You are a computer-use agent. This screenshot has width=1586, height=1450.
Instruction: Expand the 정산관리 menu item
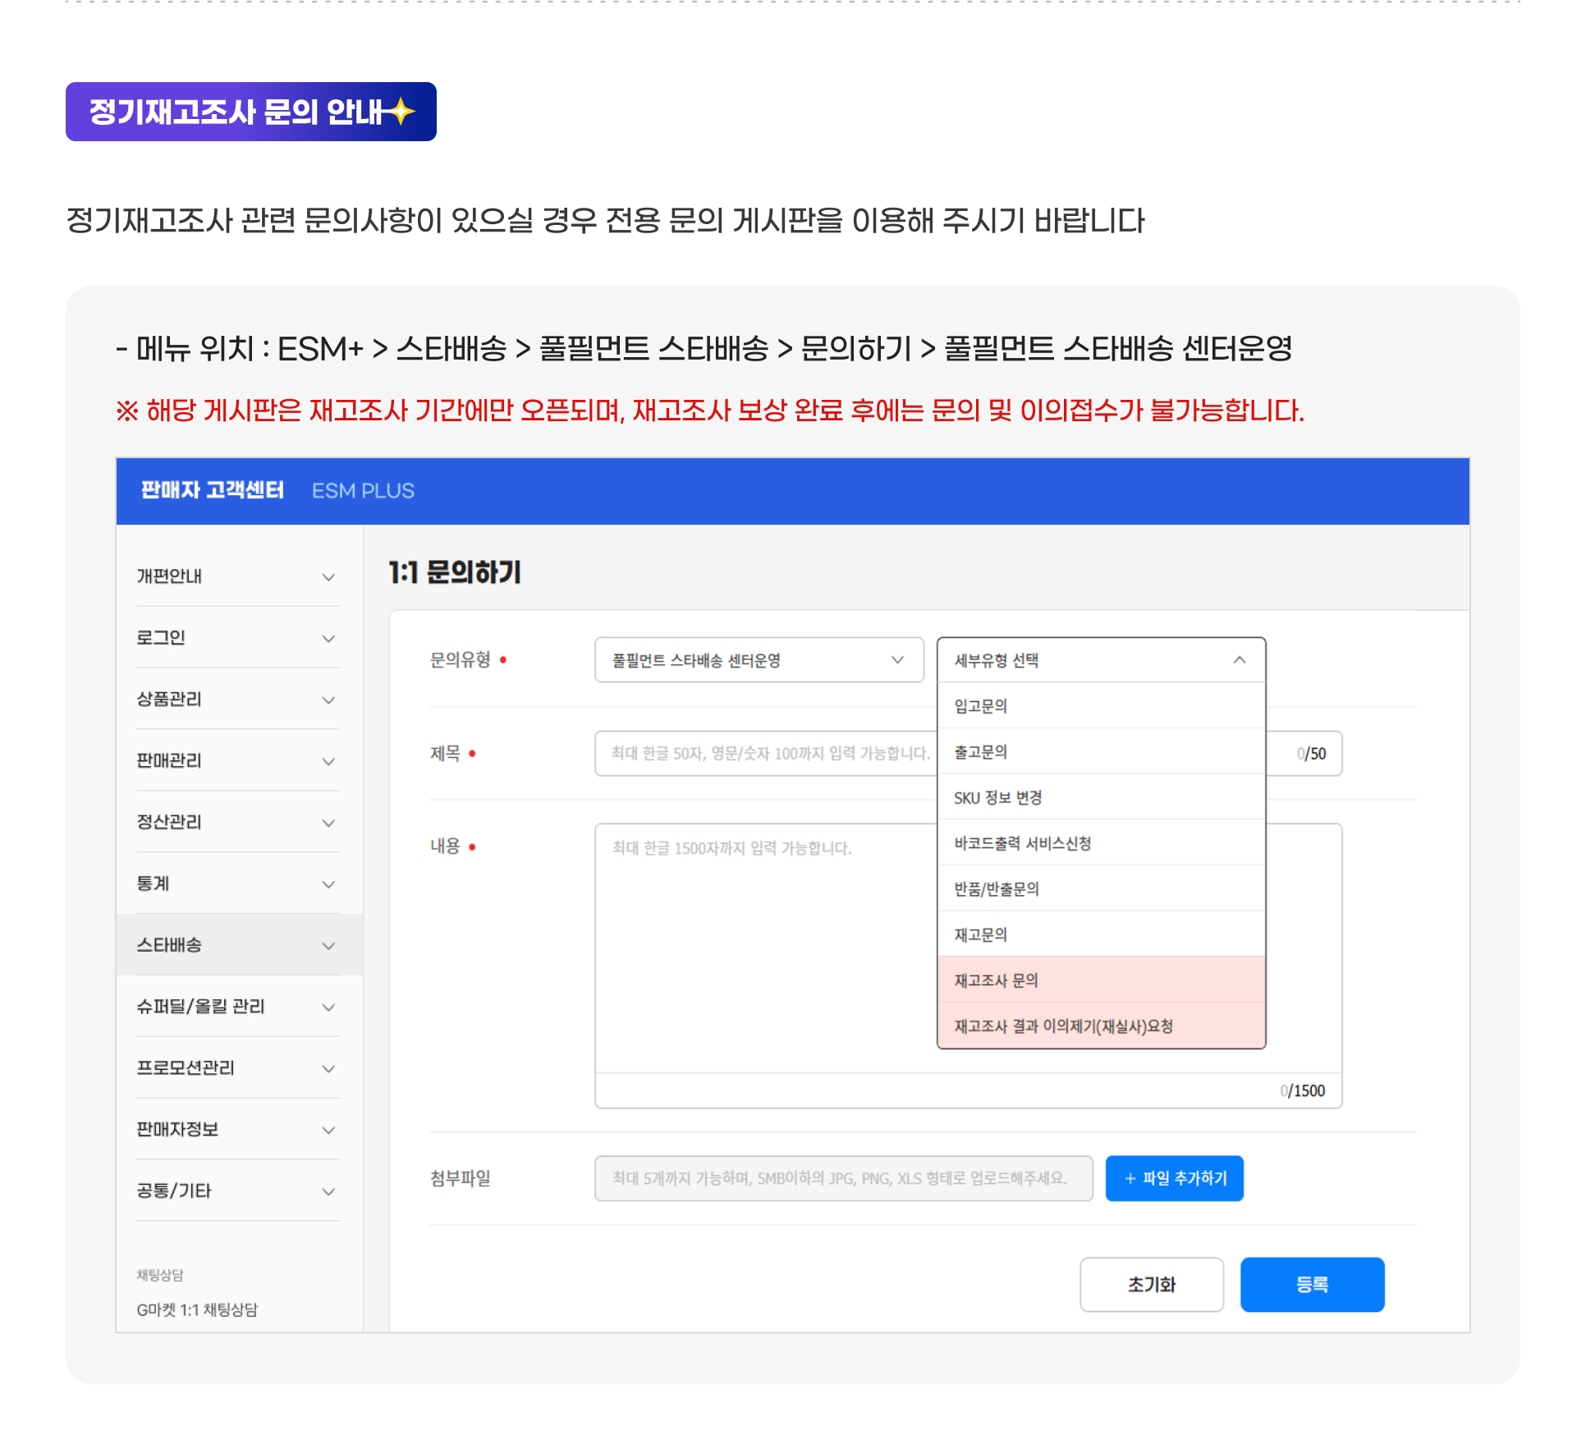(236, 822)
